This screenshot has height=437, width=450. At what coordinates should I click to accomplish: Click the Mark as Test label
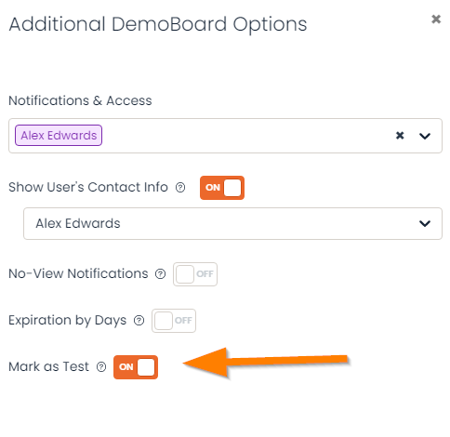coord(48,366)
